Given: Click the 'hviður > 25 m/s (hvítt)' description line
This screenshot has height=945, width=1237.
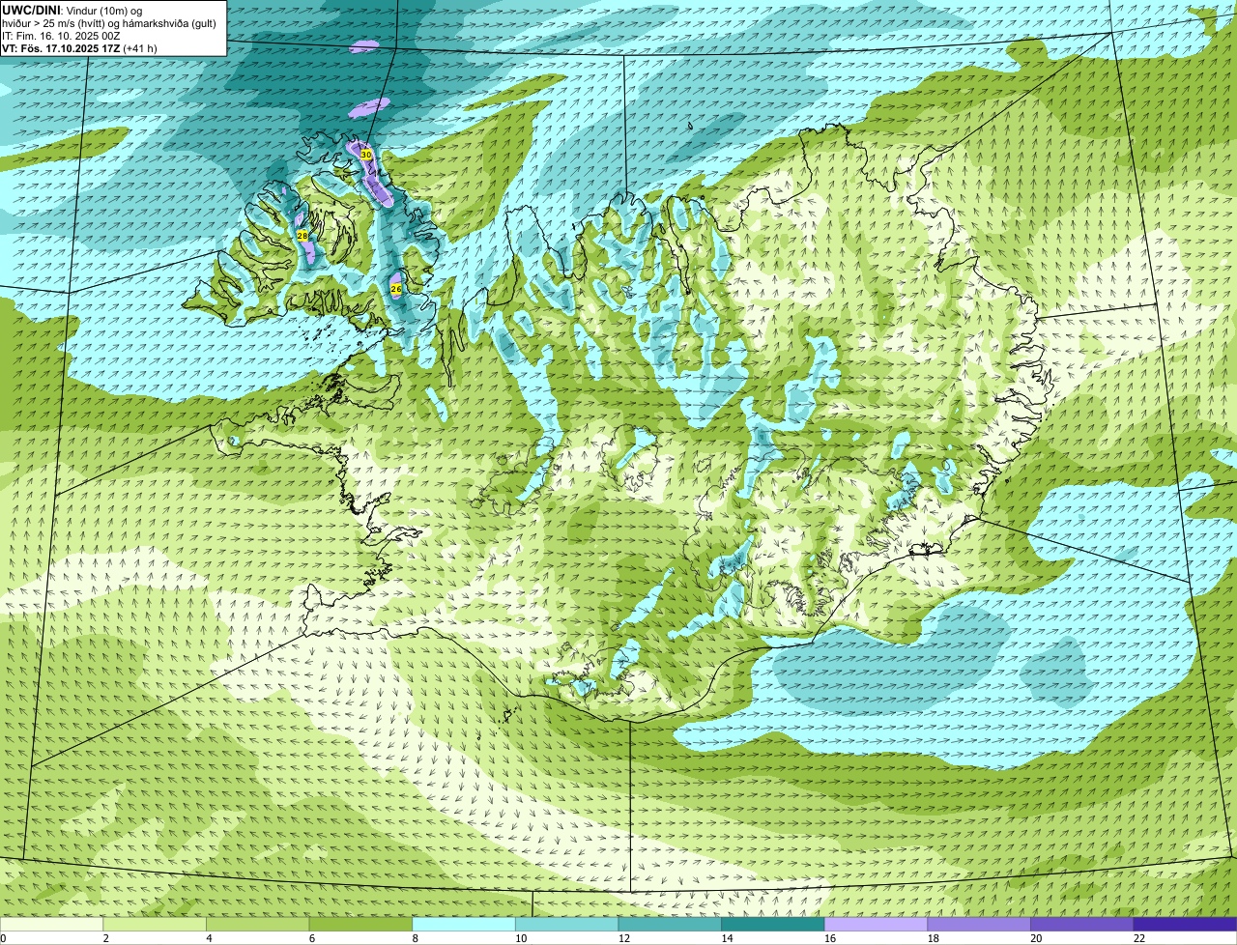Looking at the screenshot, I should coord(108,23).
